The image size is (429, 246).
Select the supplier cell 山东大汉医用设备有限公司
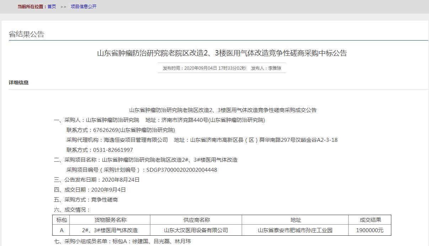pyautogui.click(x=196, y=230)
